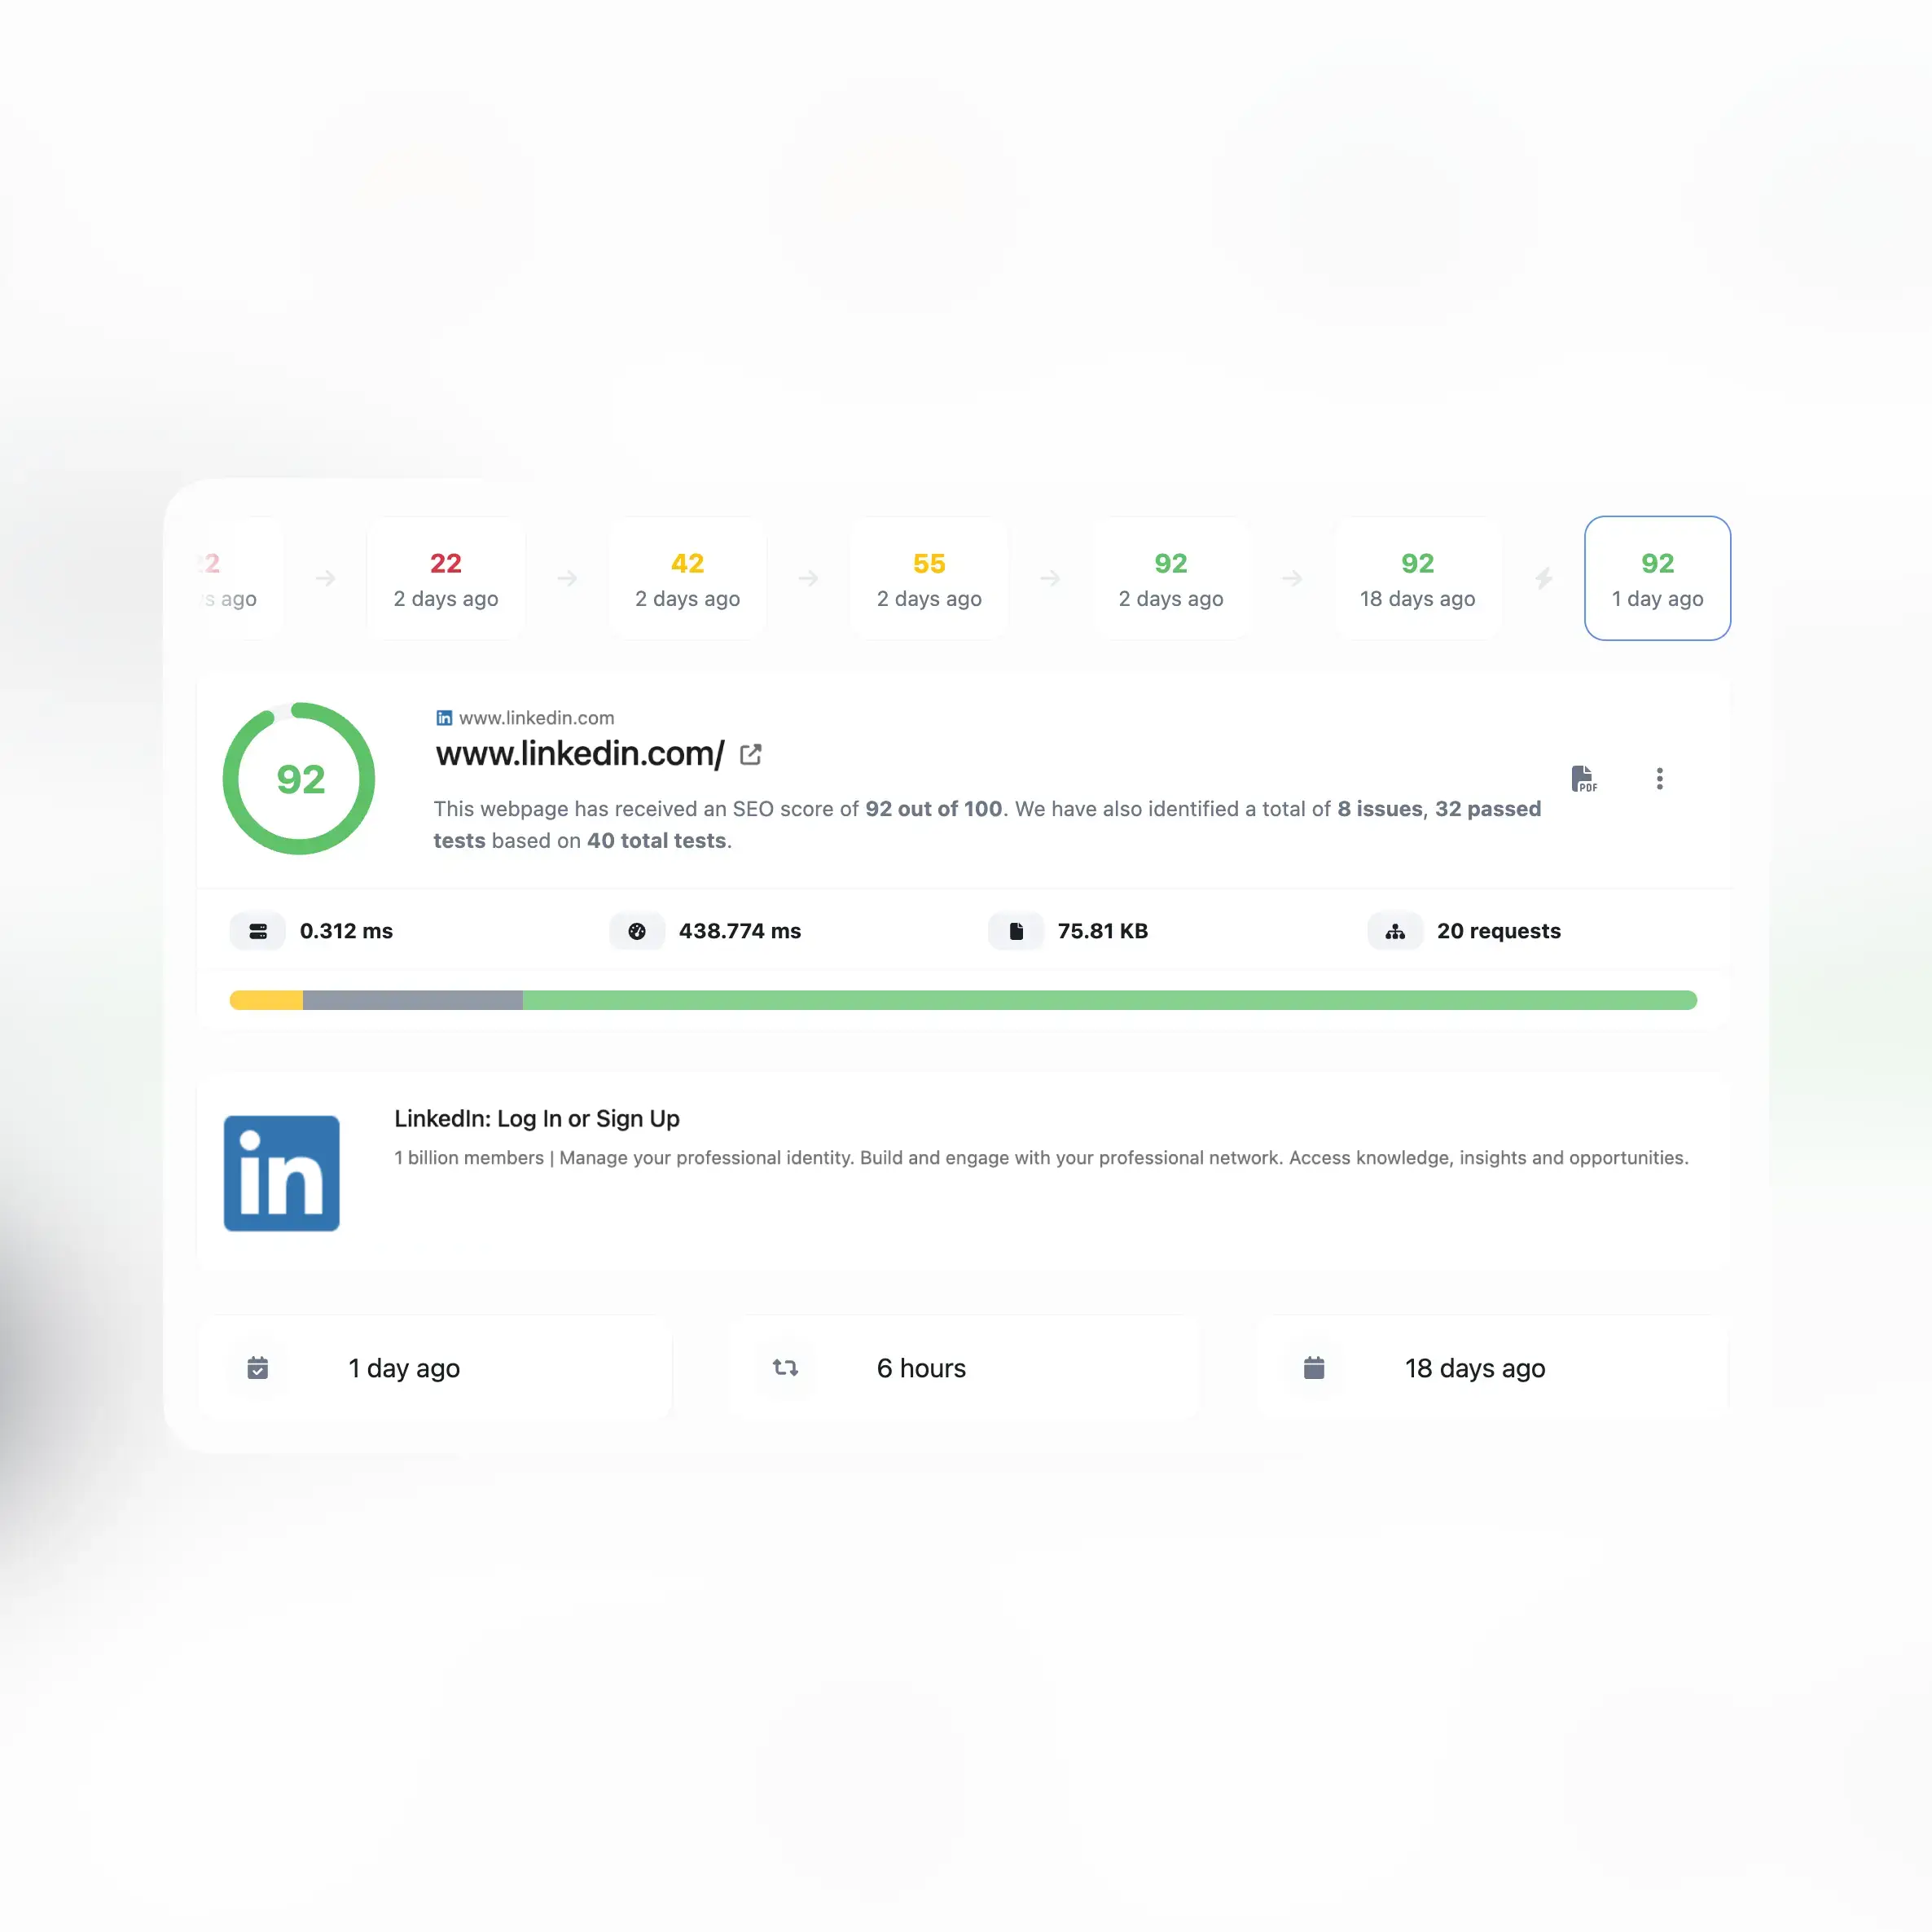This screenshot has height=1932, width=1932.
Task: Click the server icon beside 0.312 ms
Action: click(x=258, y=931)
